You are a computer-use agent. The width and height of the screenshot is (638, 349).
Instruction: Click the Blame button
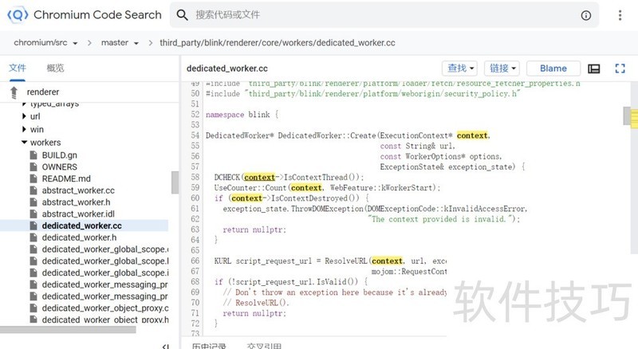point(553,69)
